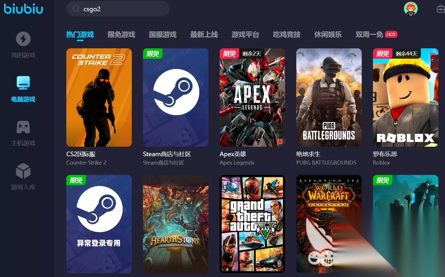Click the Roblox subtitle text
This screenshot has width=445, height=277.
tap(381, 163)
